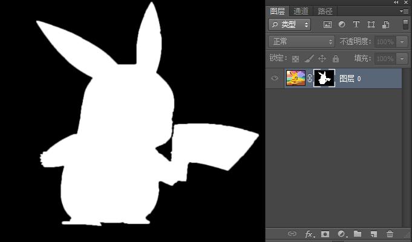The height and width of the screenshot is (242, 412).
Task: Filter layers by adjustment layer type
Action: click(x=341, y=25)
